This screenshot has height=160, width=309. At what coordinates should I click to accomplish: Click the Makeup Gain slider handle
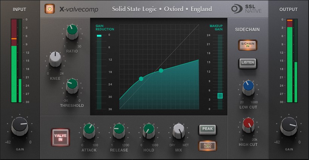point(220,96)
